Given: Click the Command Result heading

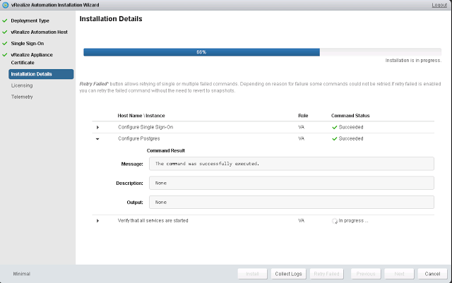Looking at the screenshot, I should (166, 150).
